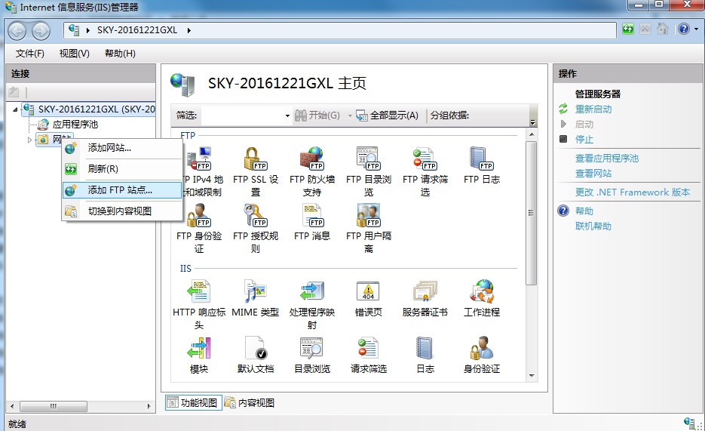Choose 添加 FTP 站点... from context menu
Screen dimensions: 705x431
122,190
